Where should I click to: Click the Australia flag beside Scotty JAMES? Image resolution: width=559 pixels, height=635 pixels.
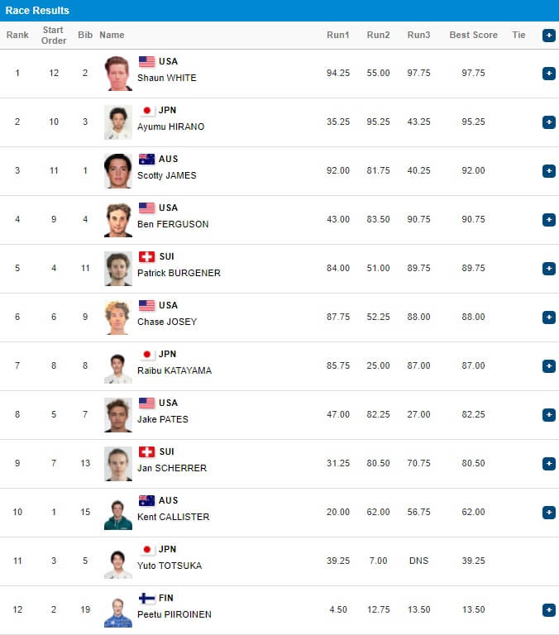pyautogui.click(x=146, y=159)
